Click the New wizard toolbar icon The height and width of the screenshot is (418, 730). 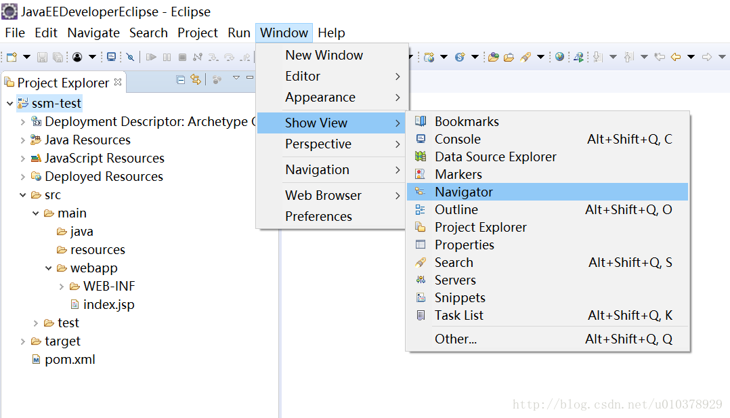coord(12,58)
